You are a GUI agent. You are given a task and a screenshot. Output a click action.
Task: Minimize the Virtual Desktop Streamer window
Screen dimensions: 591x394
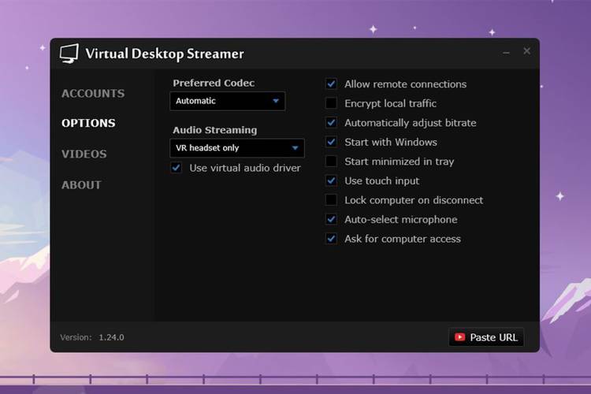tap(507, 52)
